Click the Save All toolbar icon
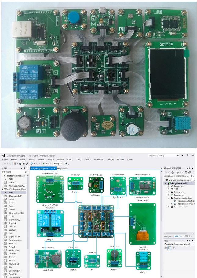The height and width of the screenshot is (278, 197). click(27, 163)
